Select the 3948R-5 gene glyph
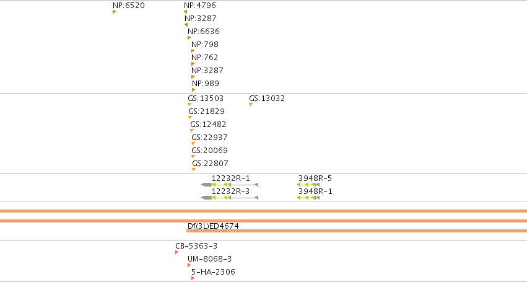527x282 pixels. tap(308, 185)
